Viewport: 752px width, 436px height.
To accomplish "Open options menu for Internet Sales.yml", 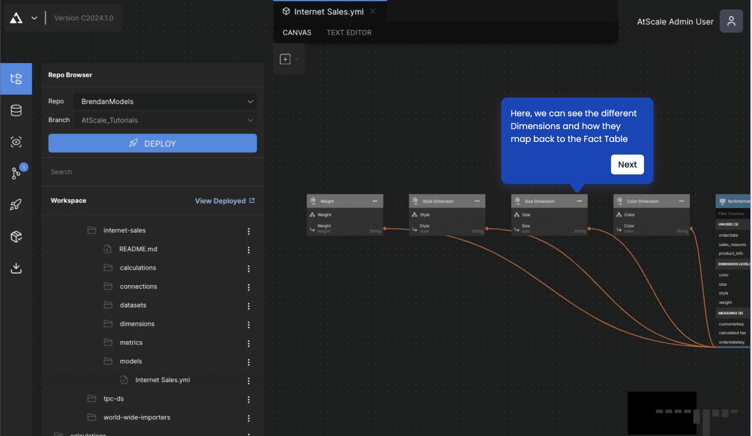I will pyautogui.click(x=249, y=381).
